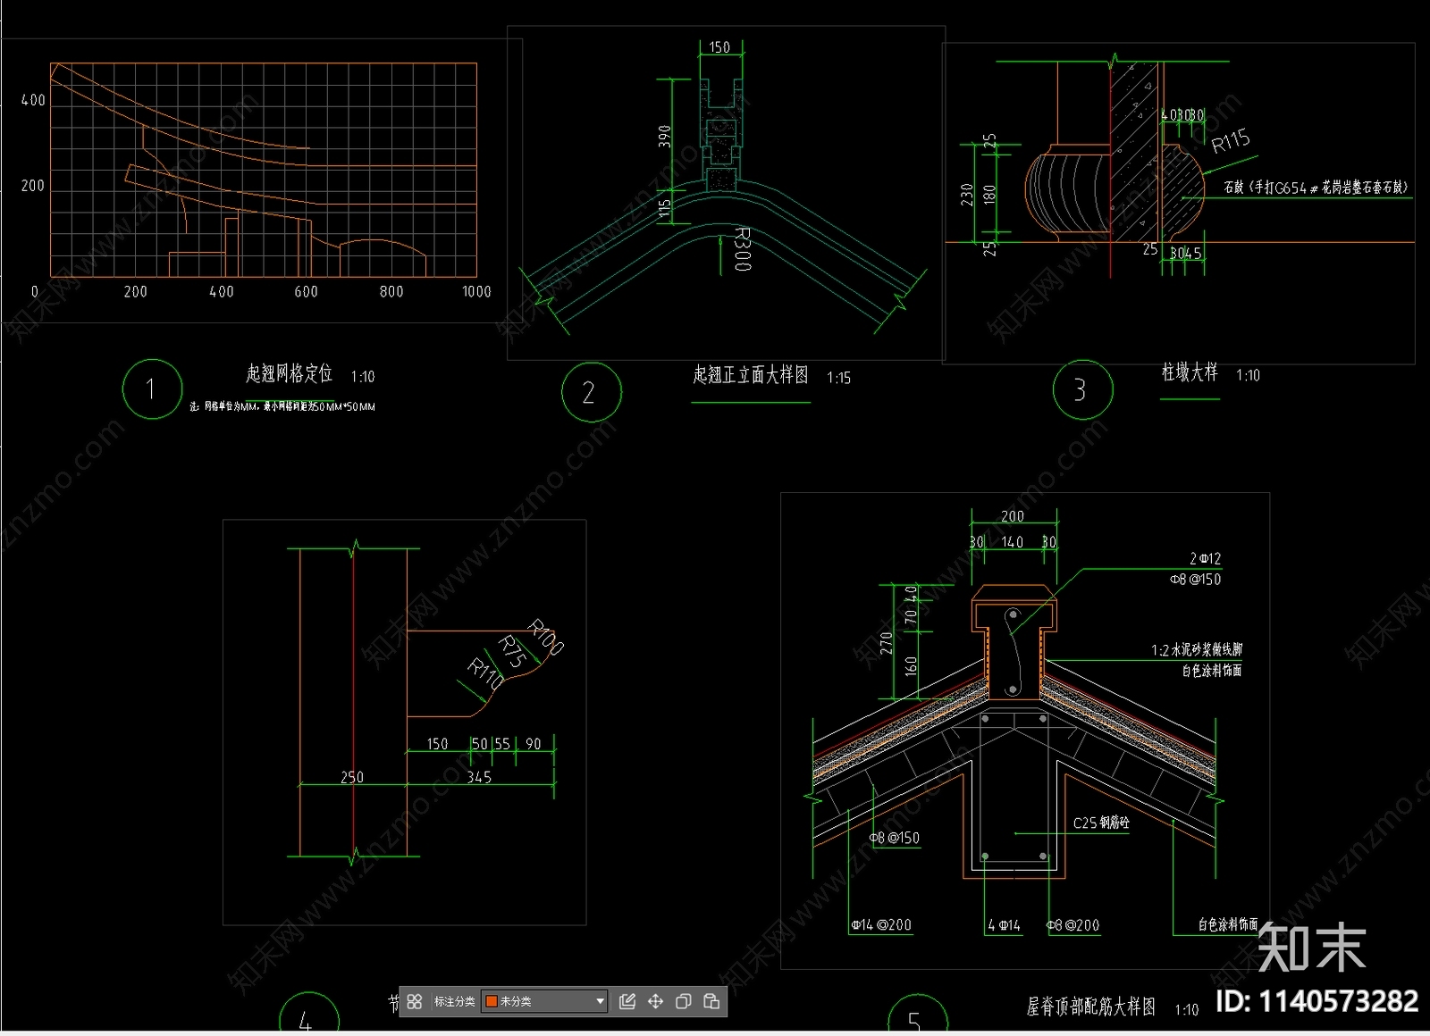Image resolution: width=1430 pixels, height=1036 pixels.
Task: Click the orange color swatch beside 未分类
Action: (x=491, y=1001)
